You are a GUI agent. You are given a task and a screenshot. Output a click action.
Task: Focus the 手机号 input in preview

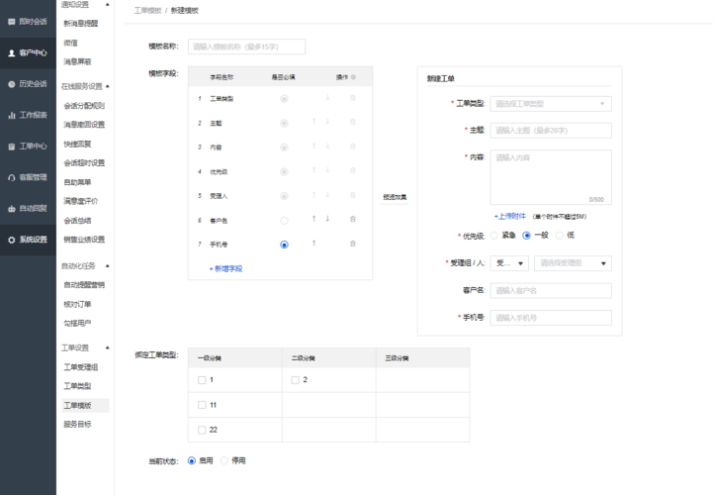coord(551,318)
